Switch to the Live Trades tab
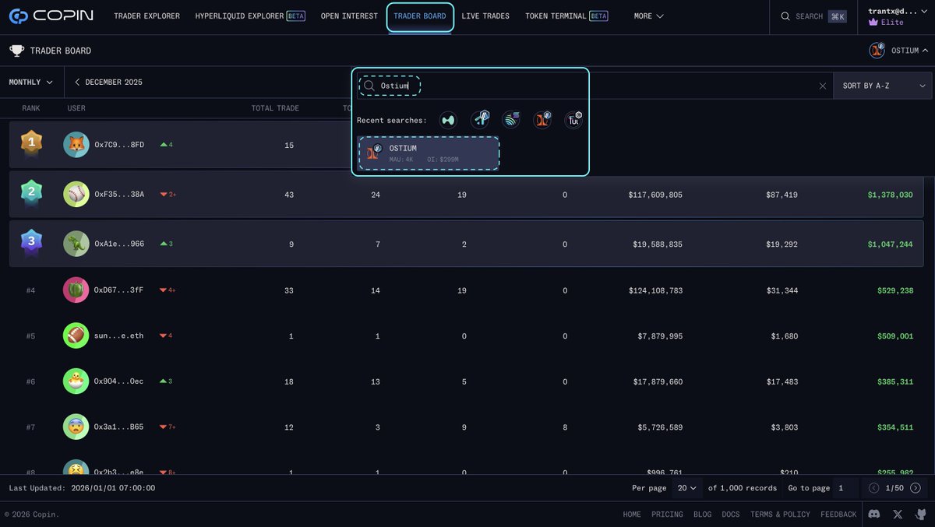The width and height of the screenshot is (935, 527). coord(485,16)
